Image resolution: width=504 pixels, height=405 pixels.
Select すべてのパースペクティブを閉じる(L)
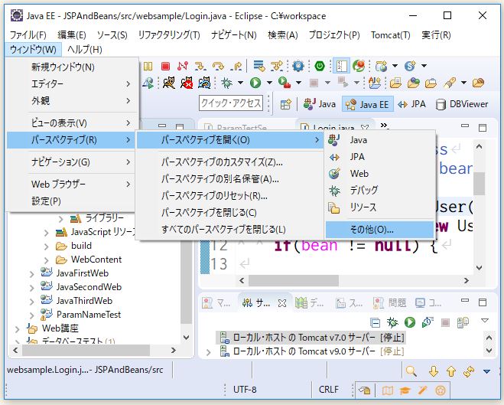pyautogui.click(x=230, y=230)
